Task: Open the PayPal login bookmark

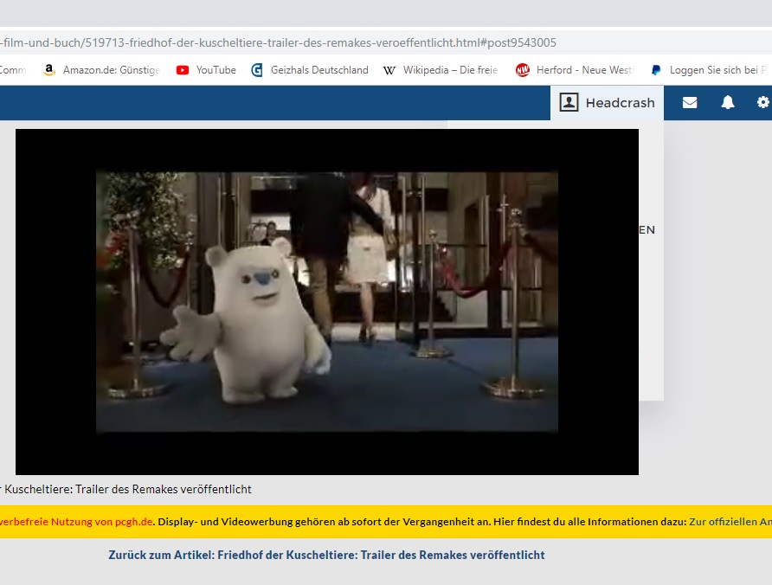Action: click(711, 70)
